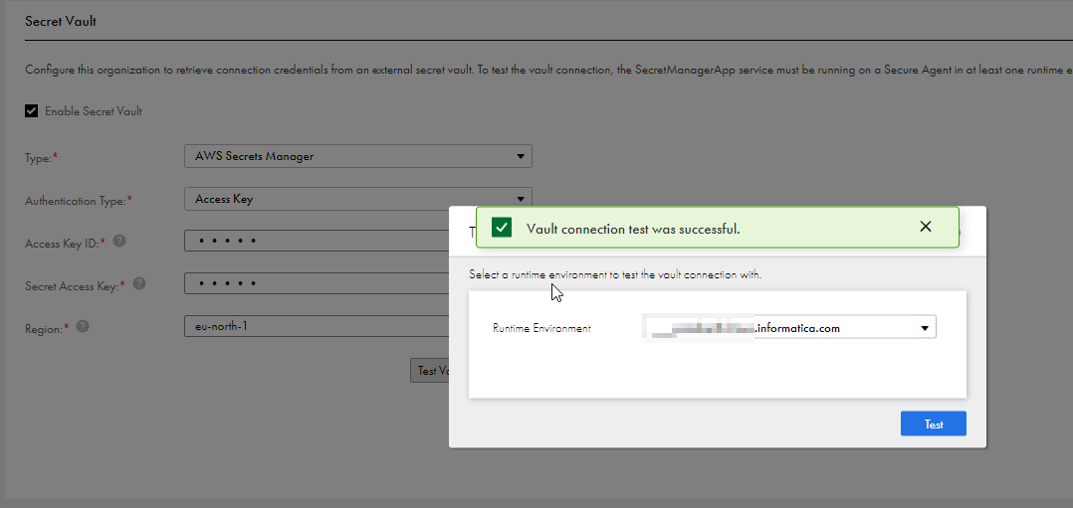Open help for Access Key ID
The image size is (1073, 508).
point(119,241)
